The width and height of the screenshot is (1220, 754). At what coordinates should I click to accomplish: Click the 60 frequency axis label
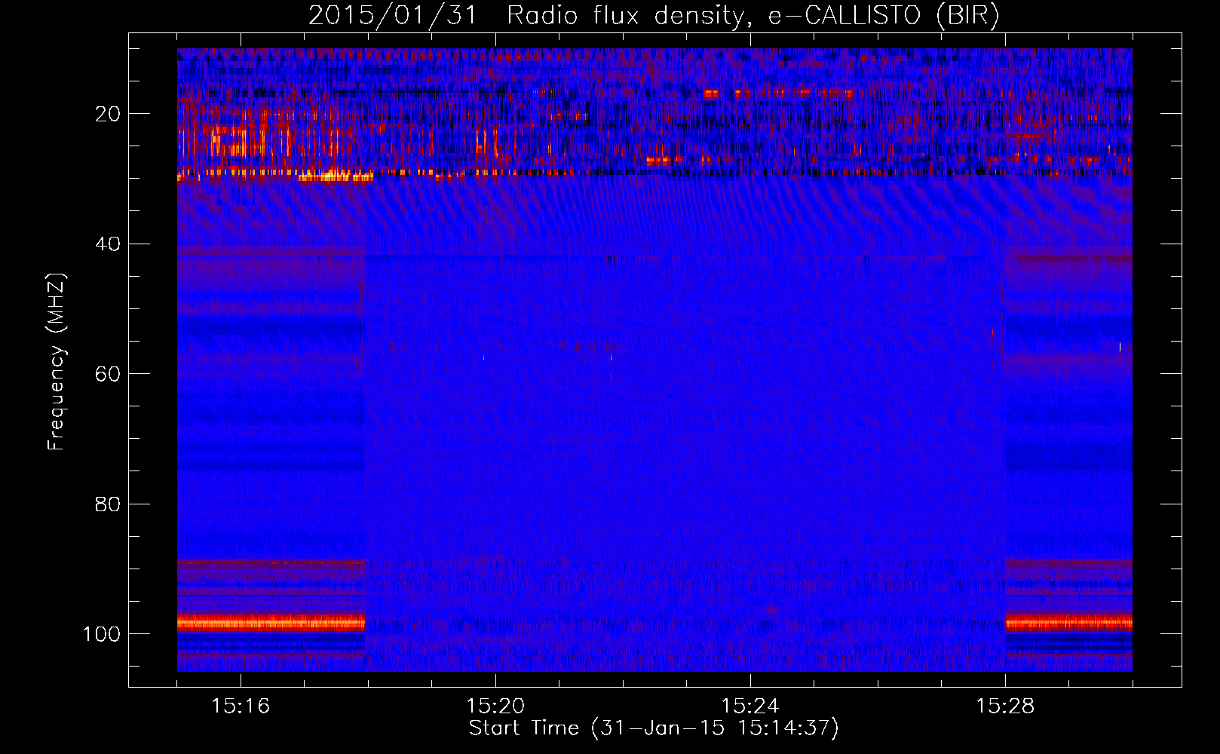click(x=108, y=374)
